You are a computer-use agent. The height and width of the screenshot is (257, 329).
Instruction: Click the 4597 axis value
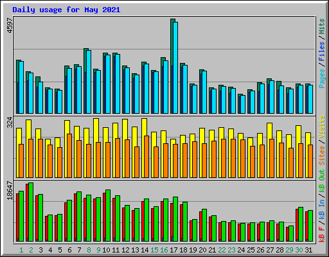click(x=10, y=26)
